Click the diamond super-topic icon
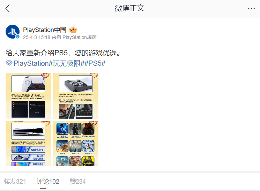Viewport: 260px width, 191px height. click(9, 63)
